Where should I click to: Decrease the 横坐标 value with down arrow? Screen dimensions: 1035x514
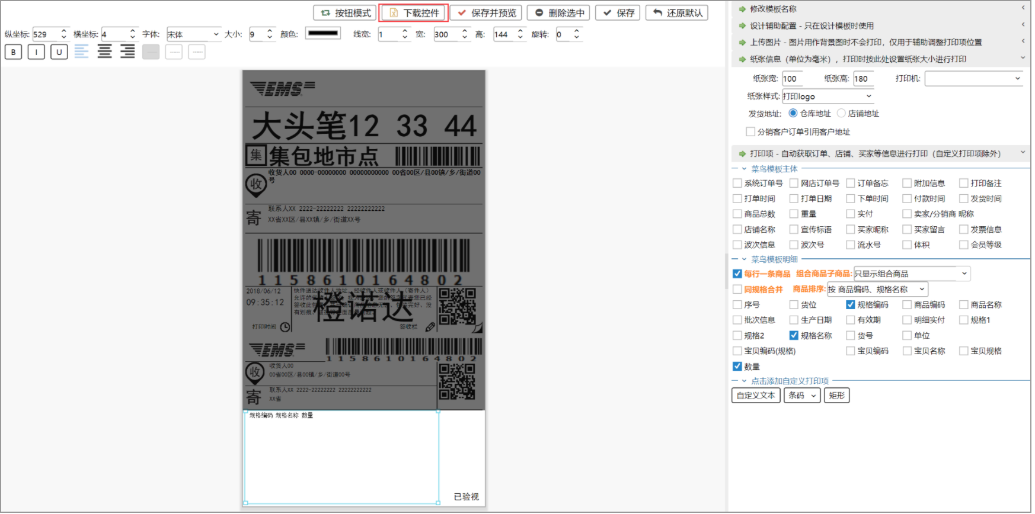pyautogui.click(x=133, y=37)
